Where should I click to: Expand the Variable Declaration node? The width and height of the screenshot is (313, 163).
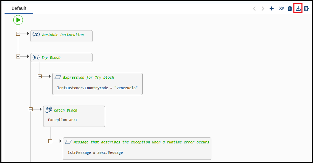click(18, 34)
